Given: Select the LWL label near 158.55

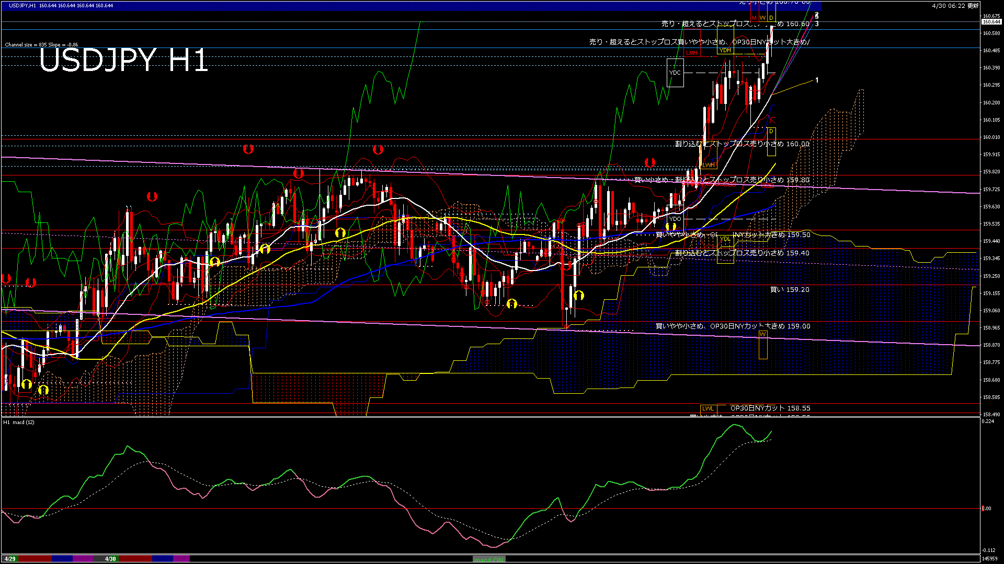Looking at the screenshot, I should [x=708, y=408].
